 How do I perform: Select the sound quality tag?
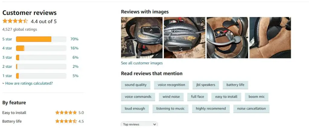click(135, 85)
